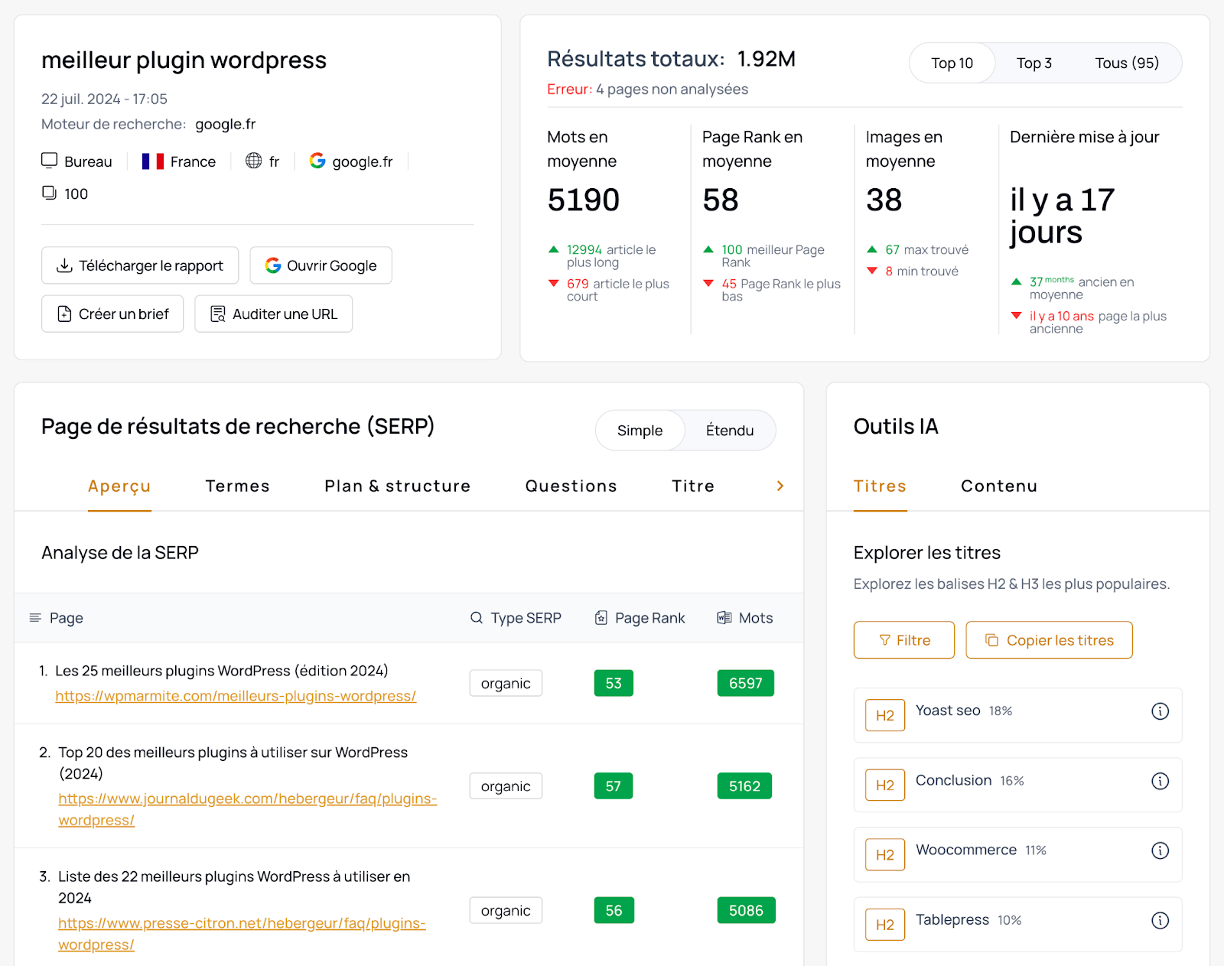Select the Top 3 results toggle
Screen dimensions: 1224x966
pos(1034,63)
